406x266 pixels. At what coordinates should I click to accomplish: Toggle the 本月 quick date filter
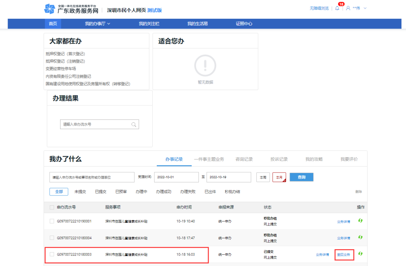pyautogui.click(x=279, y=177)
